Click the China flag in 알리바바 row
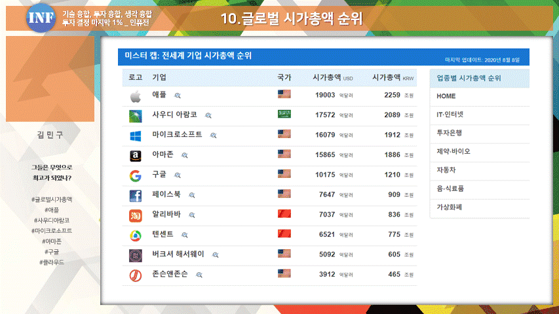This screenshot has width=559, height=314. [284, 214]
